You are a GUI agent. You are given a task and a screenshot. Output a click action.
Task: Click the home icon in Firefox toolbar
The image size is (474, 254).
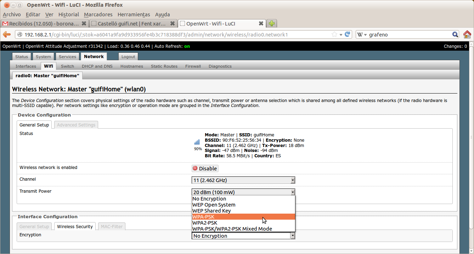(x=467, y=34)
